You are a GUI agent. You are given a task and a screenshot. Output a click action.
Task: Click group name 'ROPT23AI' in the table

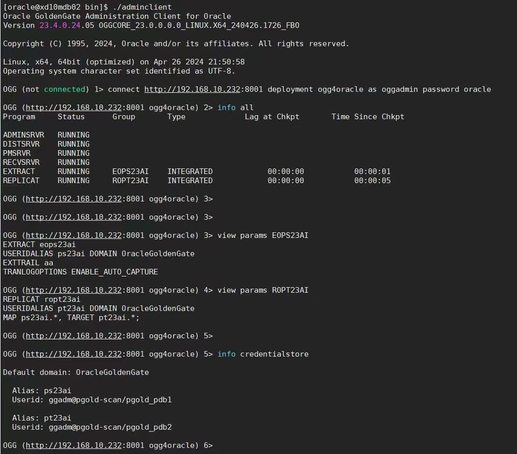click(x=131, y=181)
